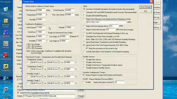177x99 pixels.
Task: Launch the Loudtalks Lite desktop icon
Action: 6,79
